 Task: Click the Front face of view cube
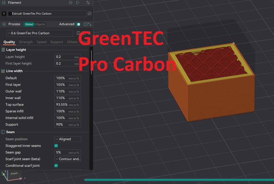14,173
